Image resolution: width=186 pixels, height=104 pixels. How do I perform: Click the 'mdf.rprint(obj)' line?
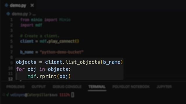point(49,76)
